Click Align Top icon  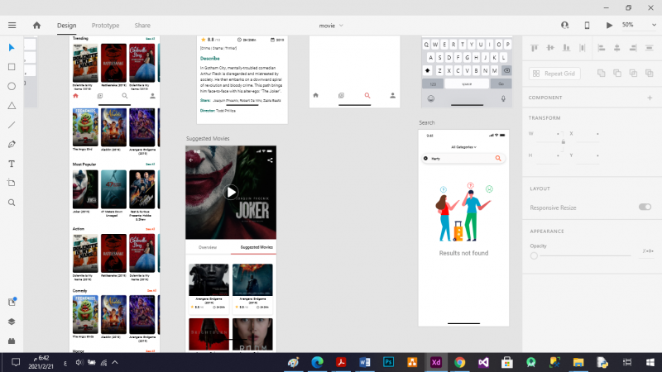click(535, 48)
